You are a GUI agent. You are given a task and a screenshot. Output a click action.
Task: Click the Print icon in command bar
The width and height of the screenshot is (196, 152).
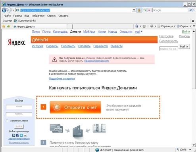[152, 26]
